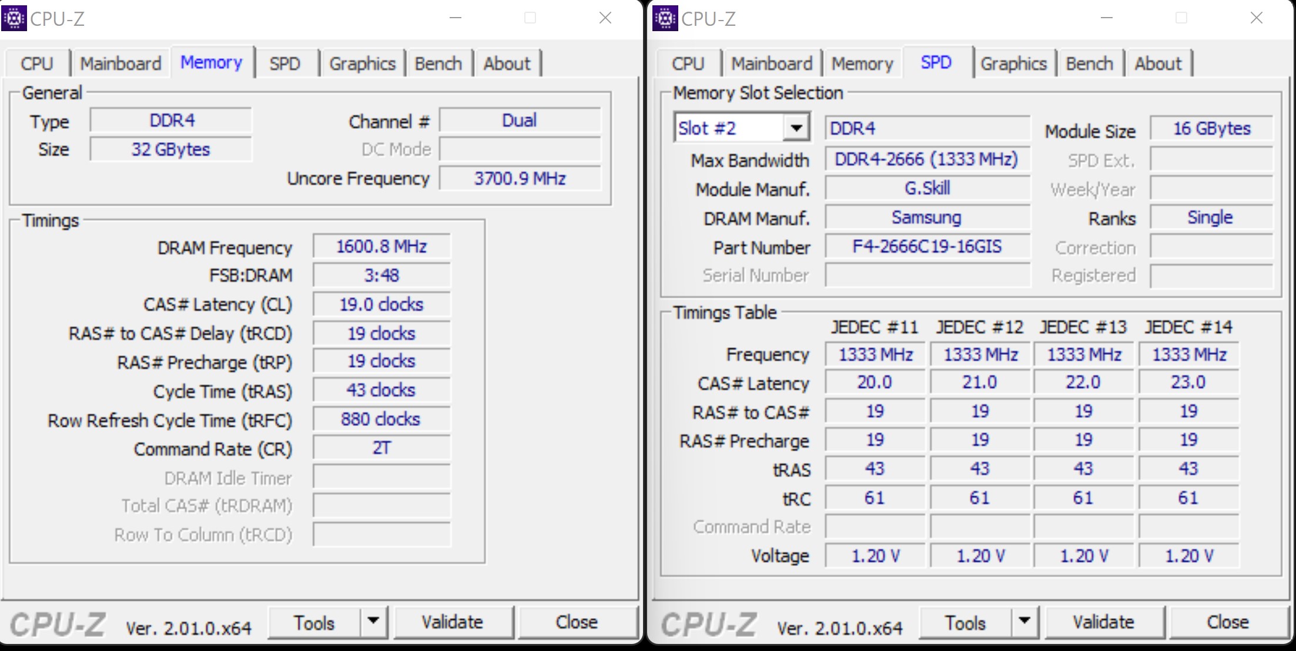
Task: Select Graphics tab in left window
Action: (362, 63)
